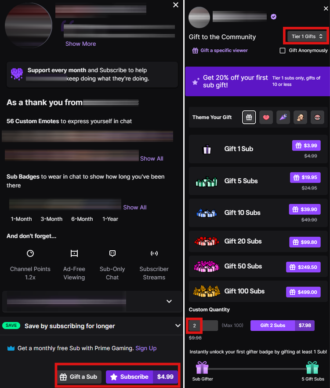
Task: Click the 5 Gift Subs badge icon
Action: pos(313,368)
